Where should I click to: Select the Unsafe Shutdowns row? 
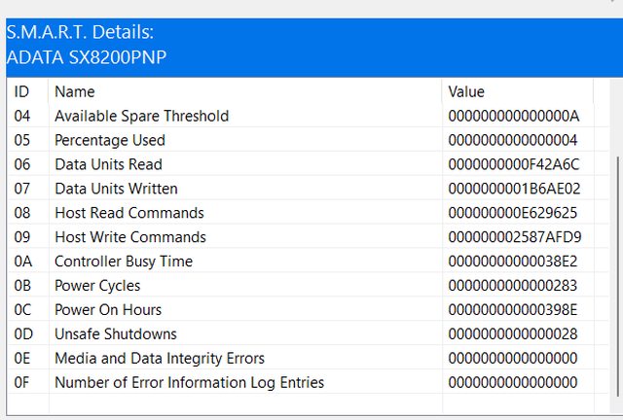(116, 334)
